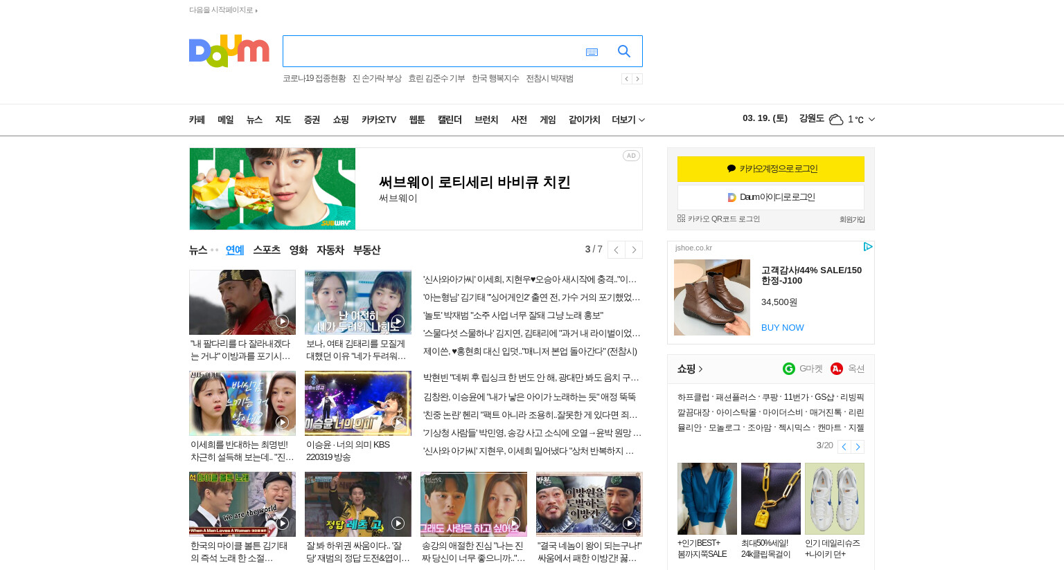Select the 뉴스 tab heading
1064x570 pixels.
198,250
